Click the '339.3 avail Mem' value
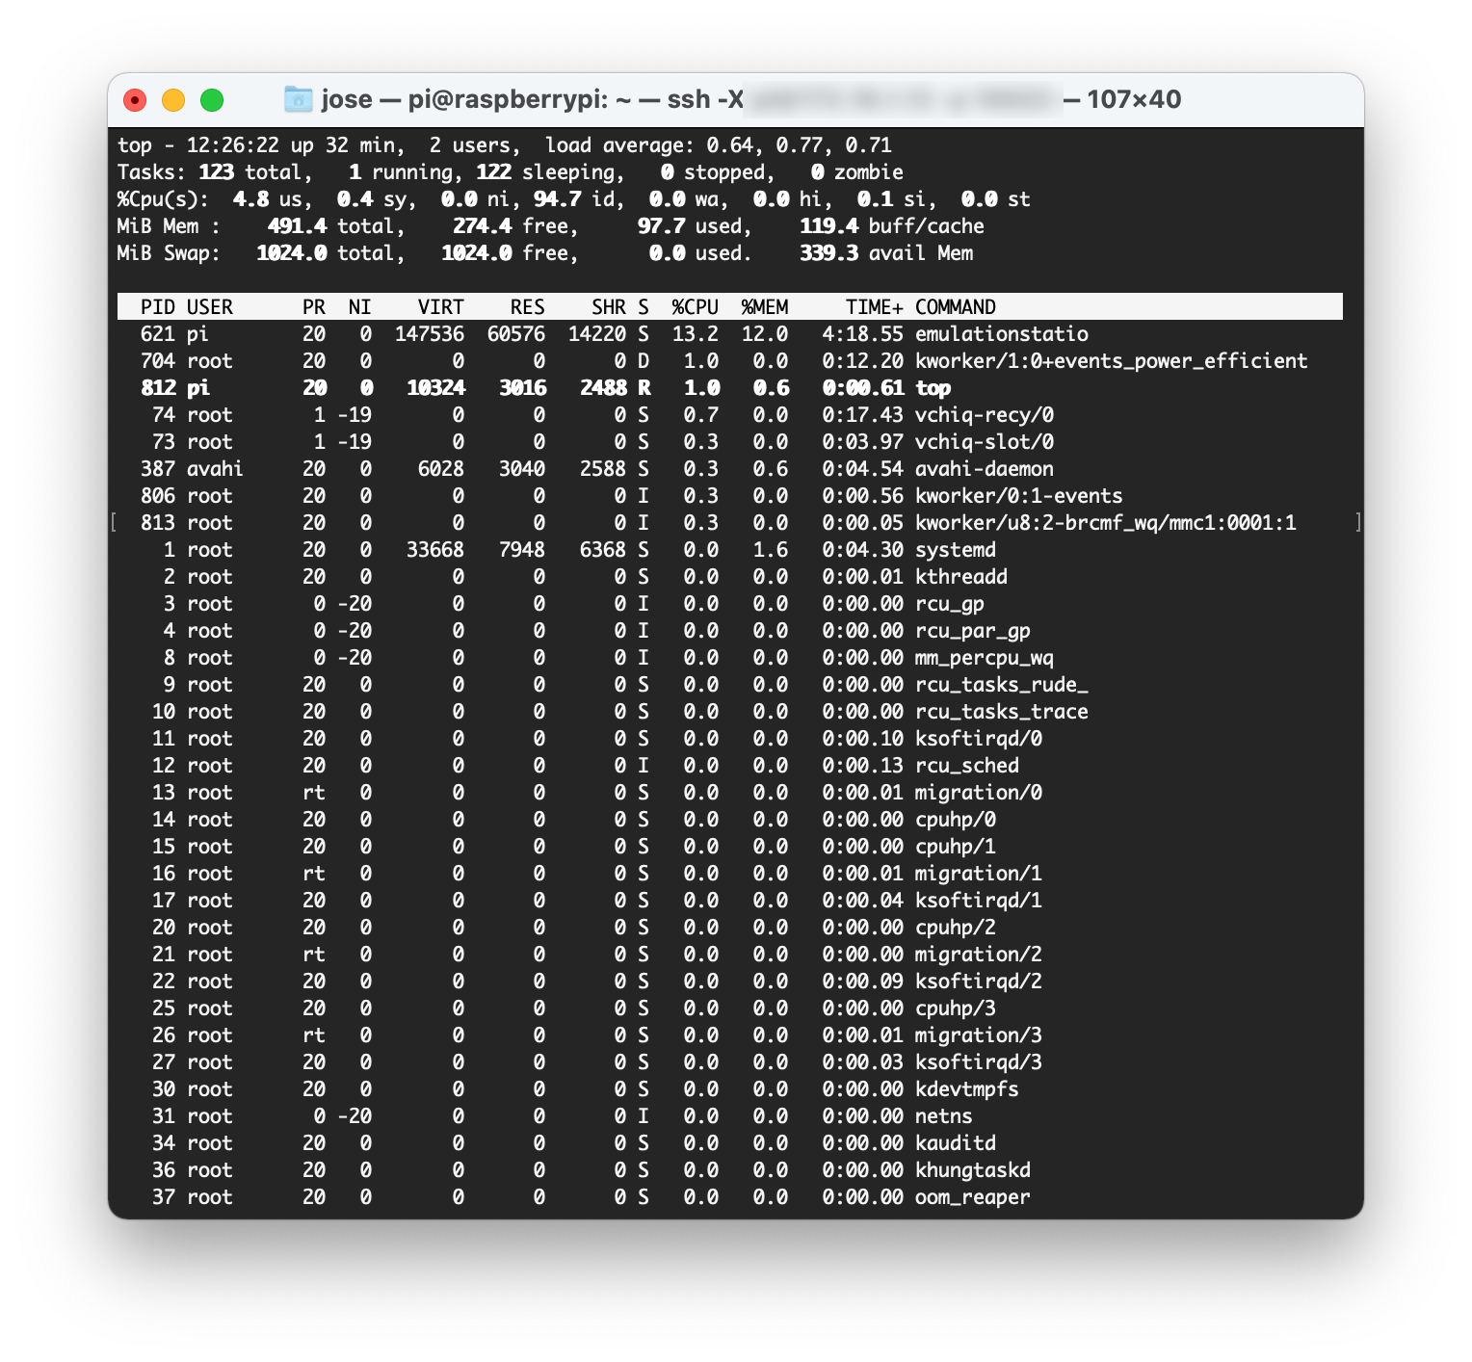 pyautogui.click(x=886, y=253)
